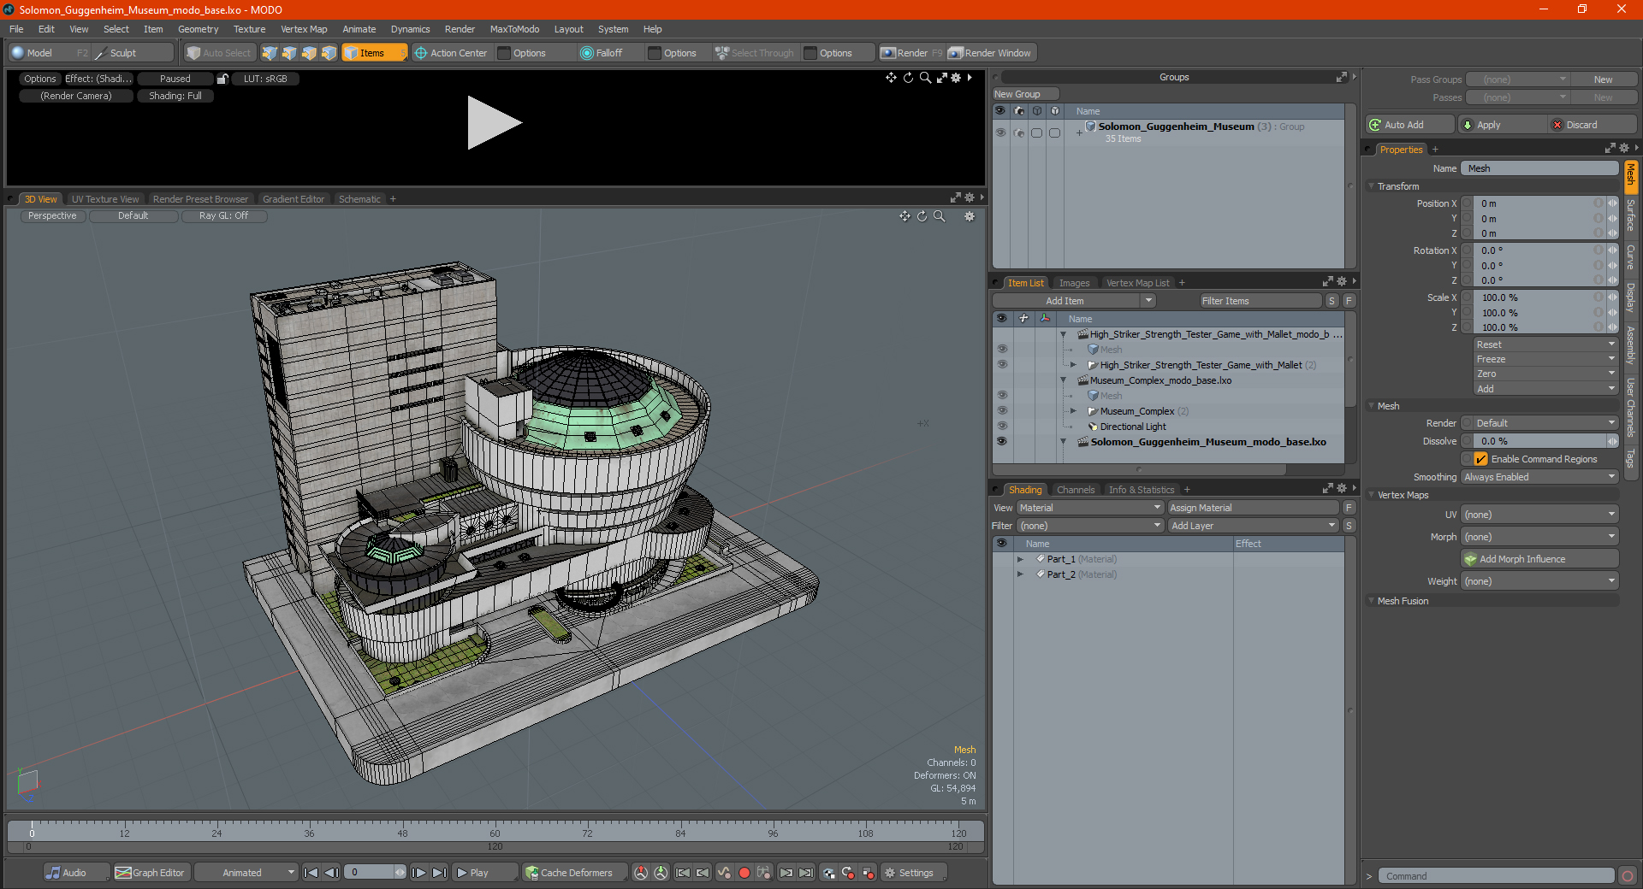Open 3D viewport settings gear
Viewport: 1643px width, 889px height.
[x=970, y=216]
